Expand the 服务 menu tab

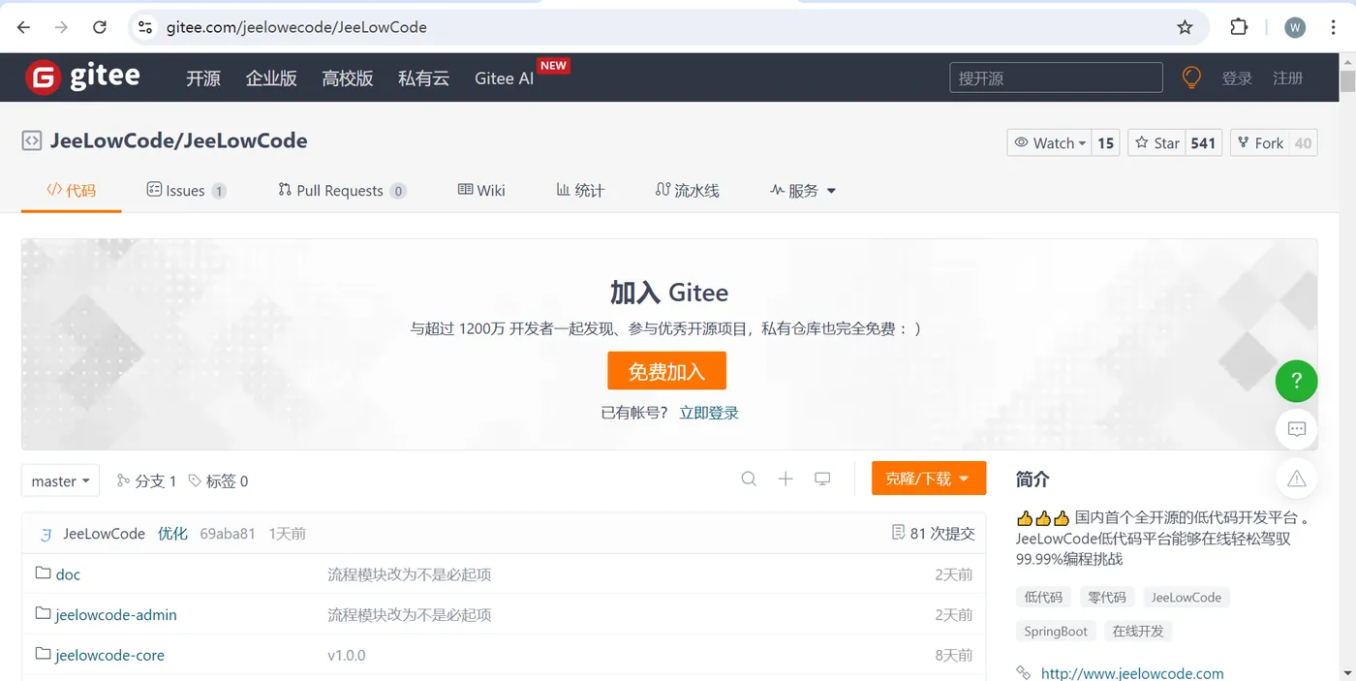pyautogui.click(x=803, y=191)
